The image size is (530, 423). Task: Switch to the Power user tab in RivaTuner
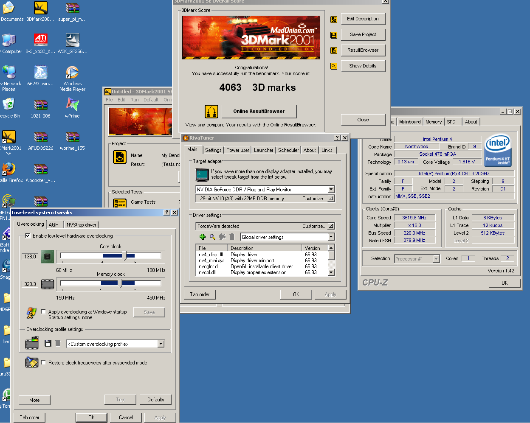tap(238, 150)
